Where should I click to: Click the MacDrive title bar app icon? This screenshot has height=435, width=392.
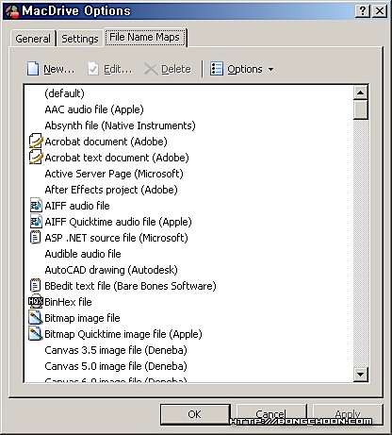pos(12,11)
